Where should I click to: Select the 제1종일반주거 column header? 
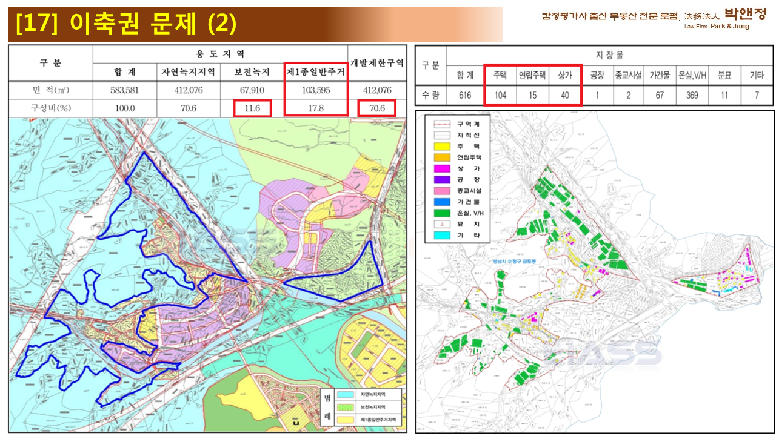point(316,72)
